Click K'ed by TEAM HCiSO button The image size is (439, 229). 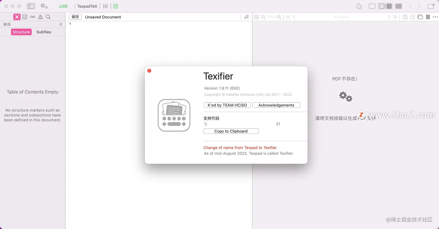[227, 105]
